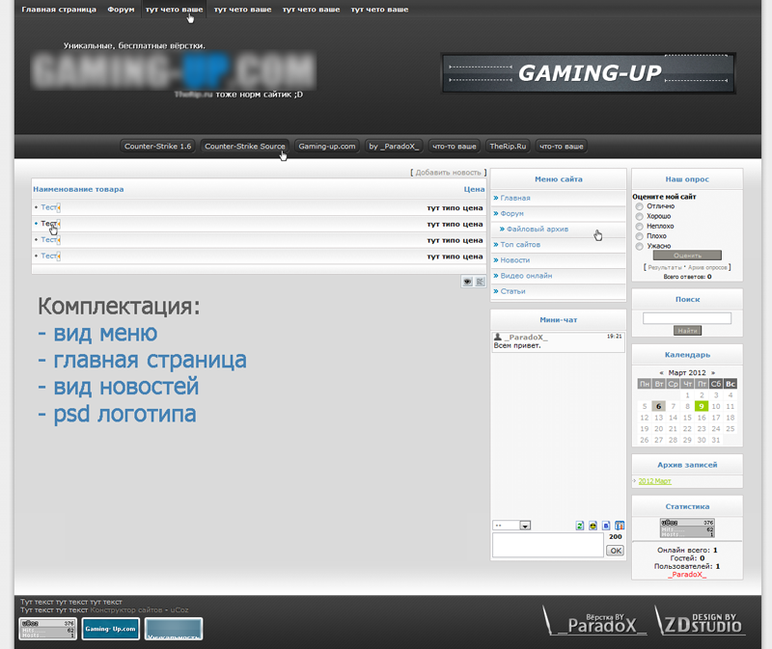Open 'Форум' in top navigation
This screenshot has height=649, width=772.
(x=121, y=10)
